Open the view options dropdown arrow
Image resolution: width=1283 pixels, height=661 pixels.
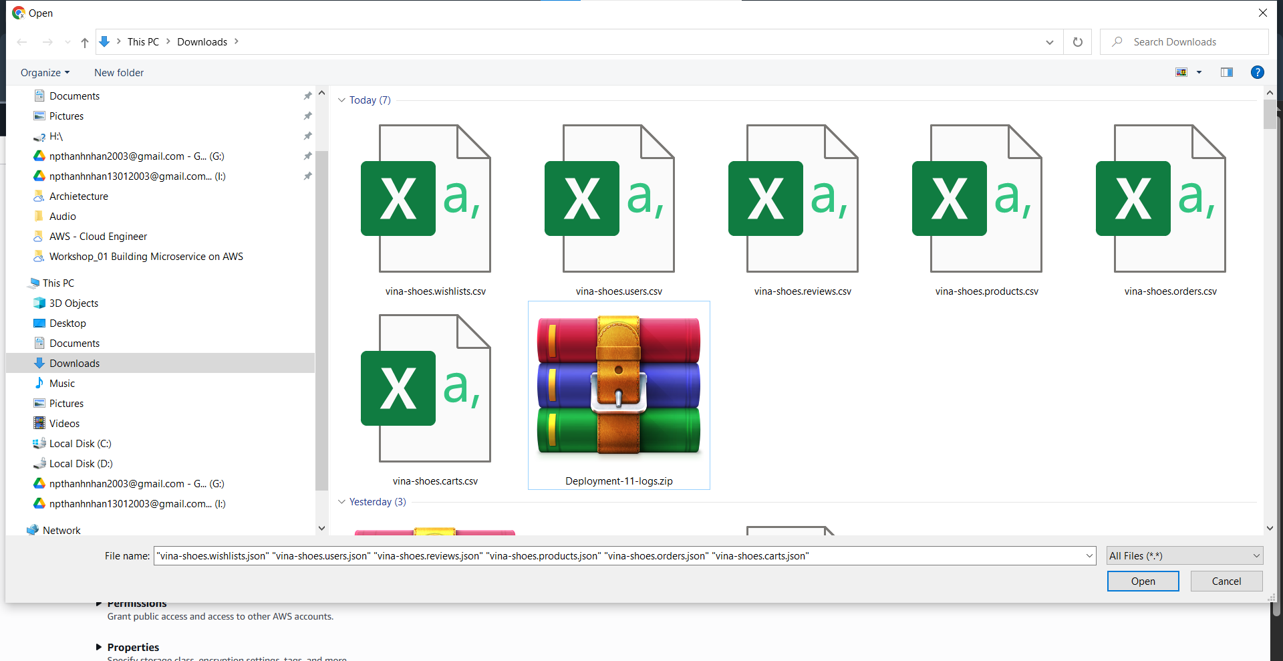pos(1199,72)
